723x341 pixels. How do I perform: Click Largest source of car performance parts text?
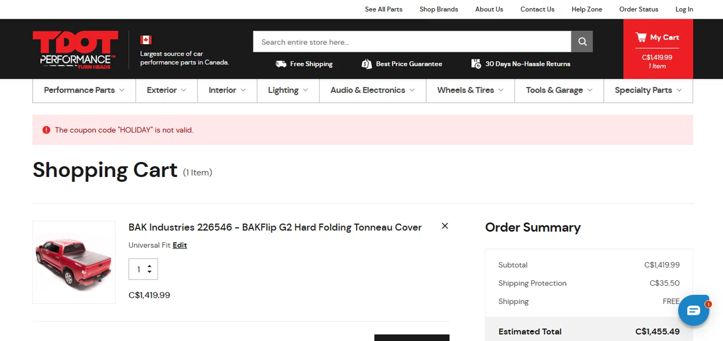[x=184, y=58]
